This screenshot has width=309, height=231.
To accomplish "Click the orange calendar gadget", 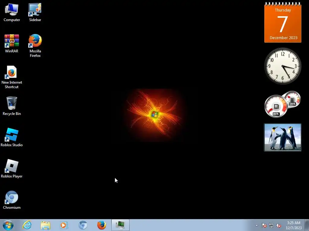I will tap(283, 22).
